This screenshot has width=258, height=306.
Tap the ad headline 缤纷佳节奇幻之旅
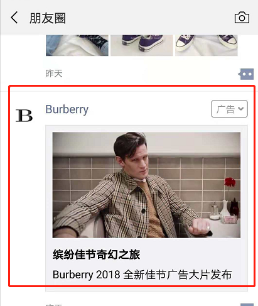(96, 254)
